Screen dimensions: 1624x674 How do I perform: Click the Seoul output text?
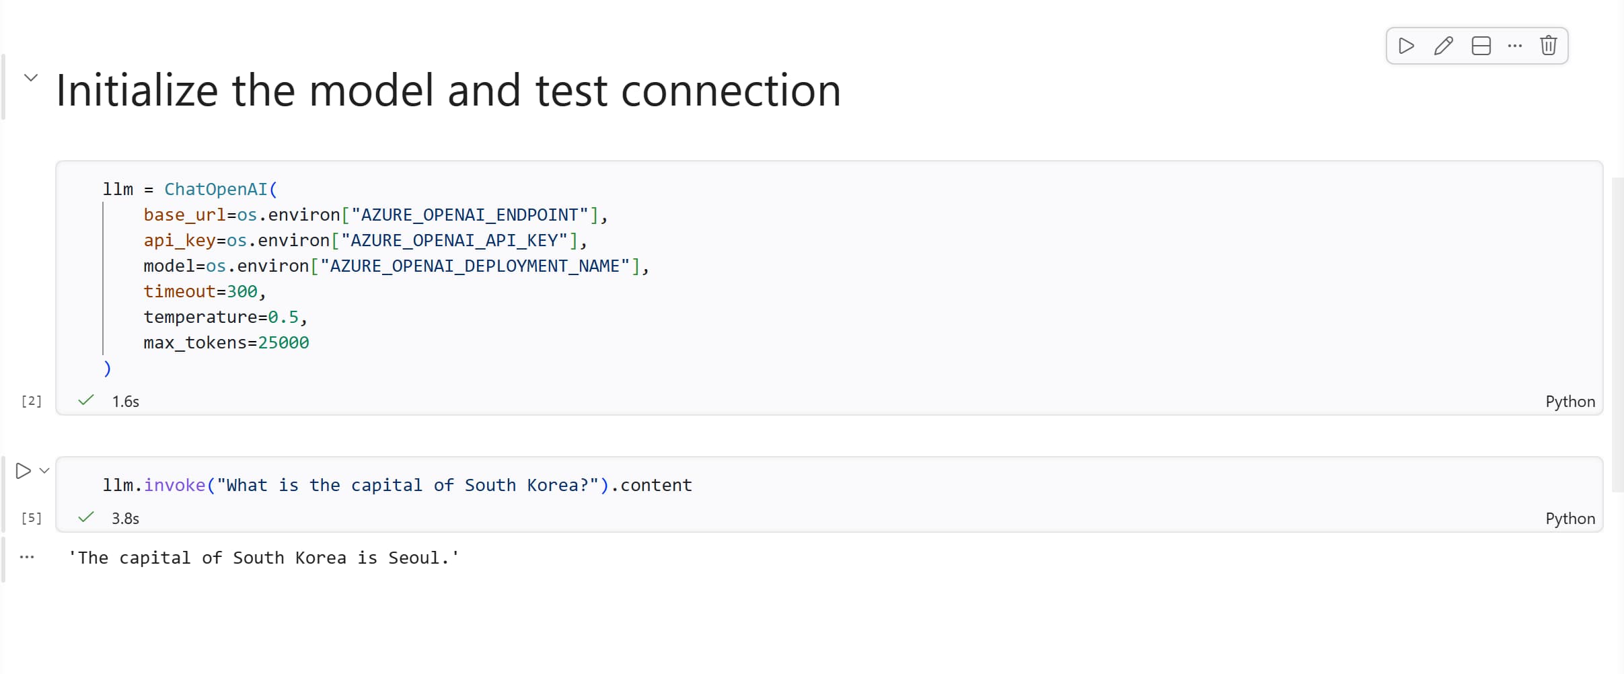click(x=264, y=558)
